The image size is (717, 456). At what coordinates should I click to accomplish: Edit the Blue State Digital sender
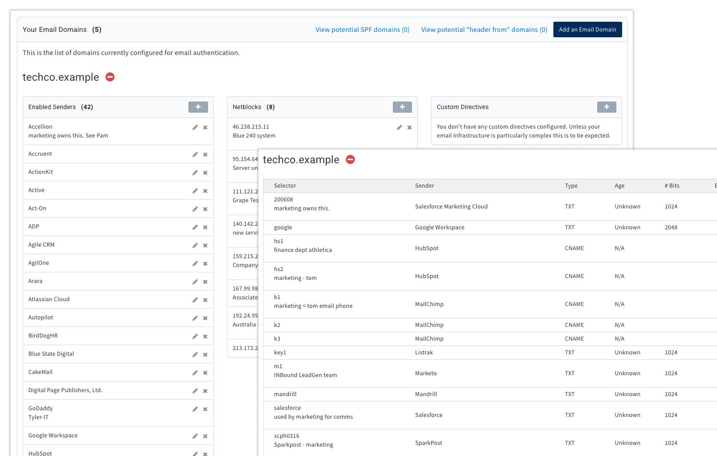(x=195, y=354)
